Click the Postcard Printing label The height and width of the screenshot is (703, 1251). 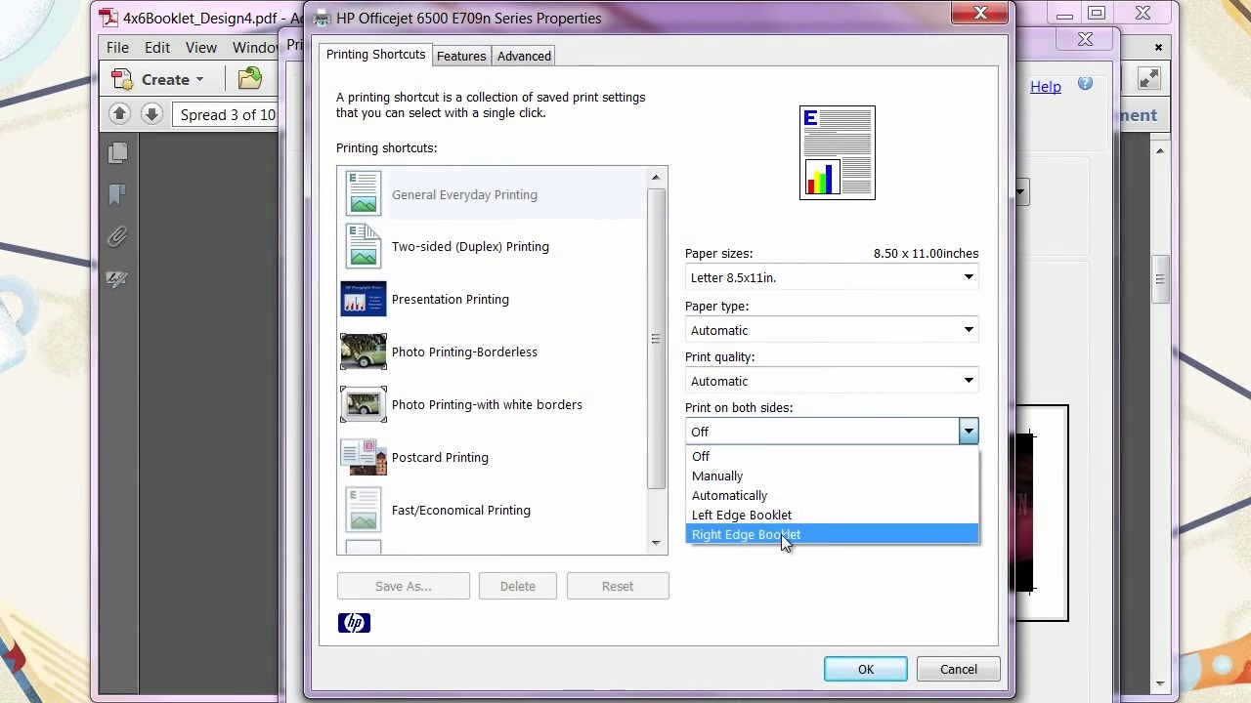click(x=440, y=457)
